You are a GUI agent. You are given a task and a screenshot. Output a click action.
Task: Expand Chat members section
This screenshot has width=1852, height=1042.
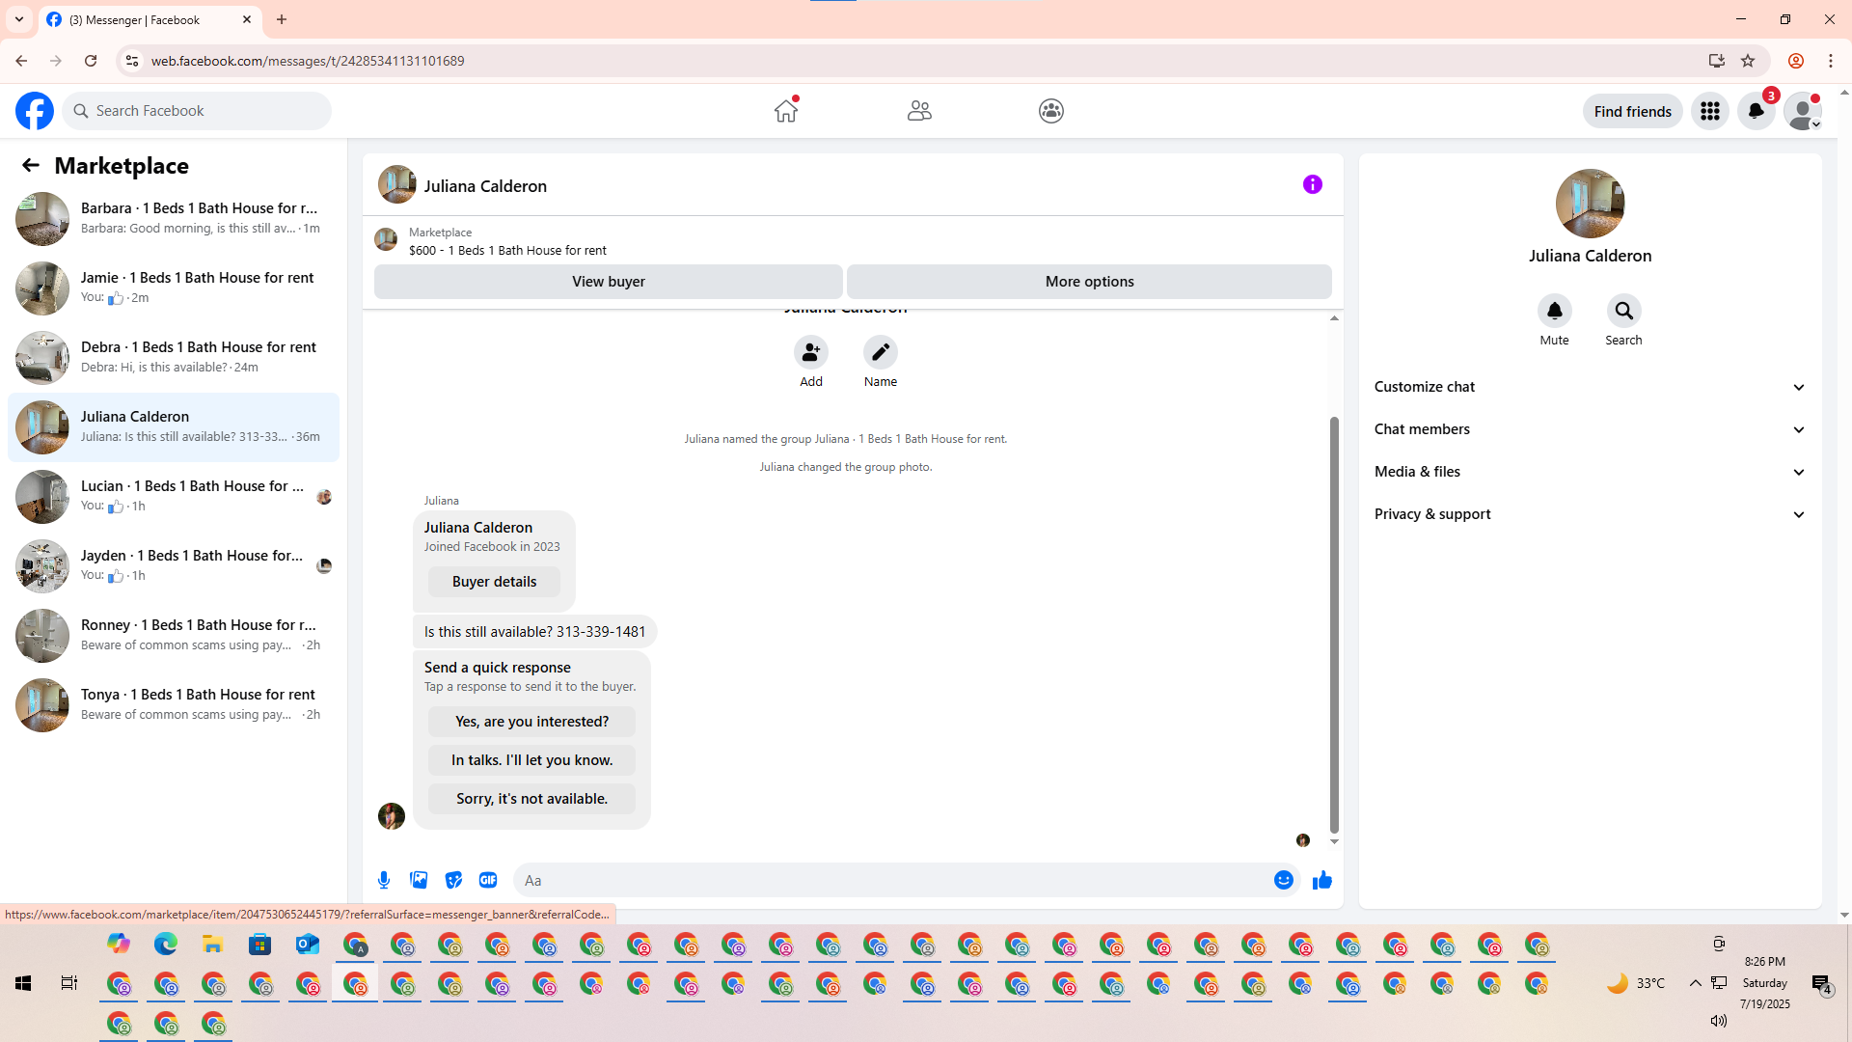coord(1589,429)
